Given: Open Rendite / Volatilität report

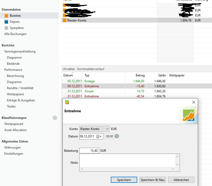Looking at the screenshot, I should (20, 88).
